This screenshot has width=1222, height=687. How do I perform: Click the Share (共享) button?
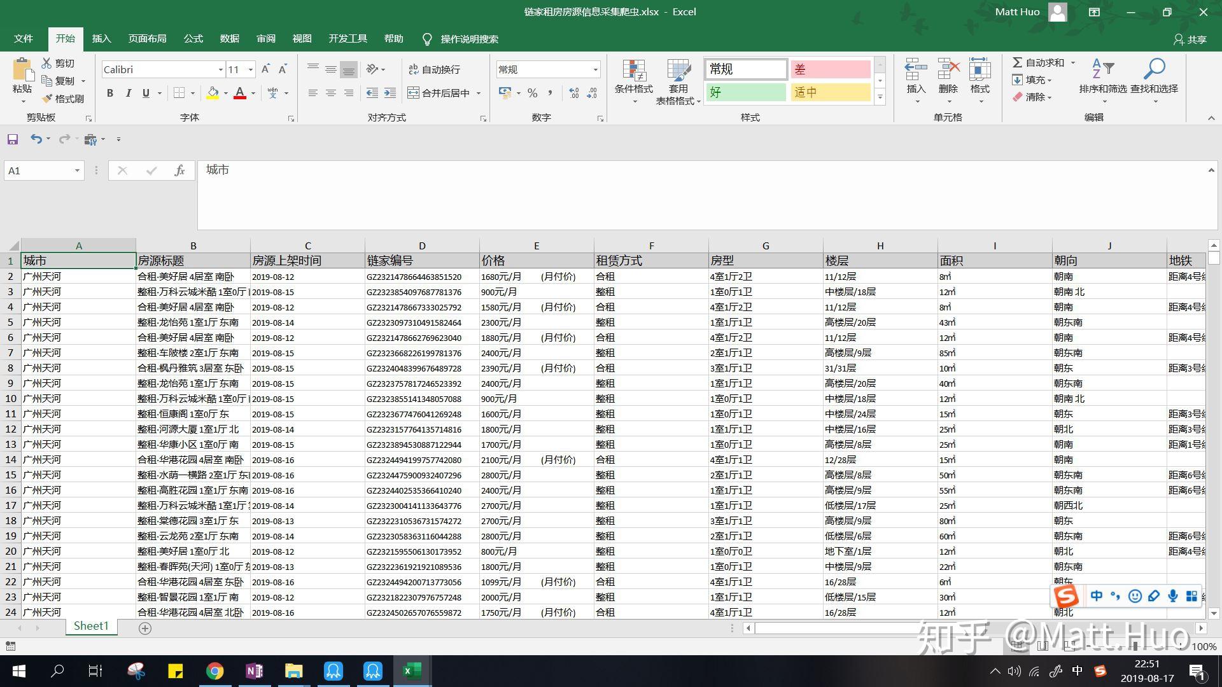tap(1190, 39)
